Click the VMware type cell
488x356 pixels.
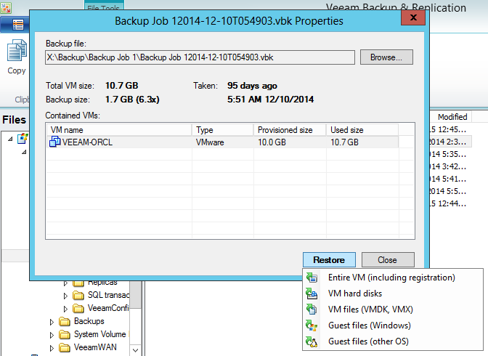[210, 142]
